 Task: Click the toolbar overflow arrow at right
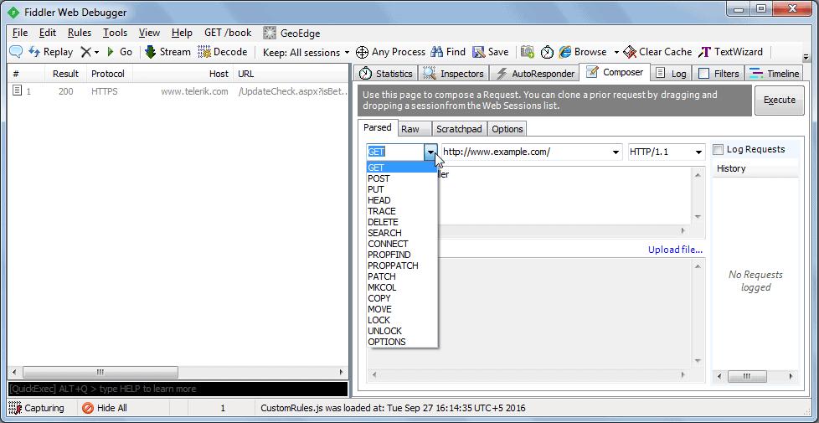(x=805, y=57)
